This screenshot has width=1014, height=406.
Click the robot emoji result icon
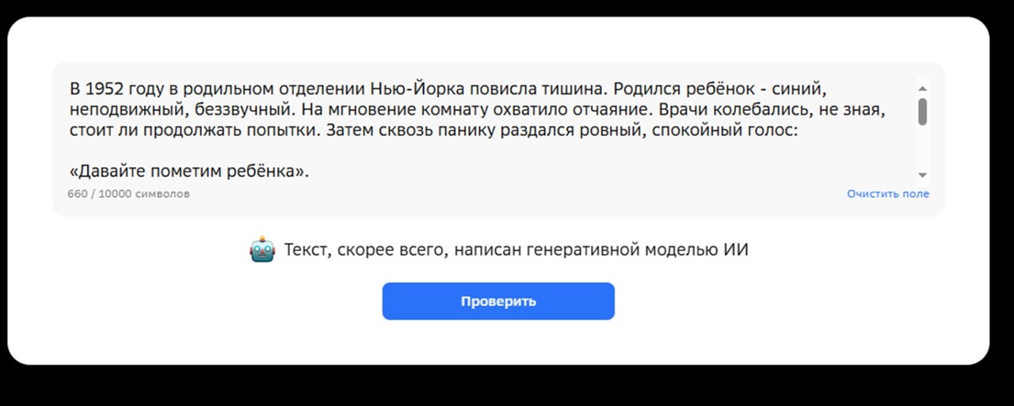(x=261, y=251)
